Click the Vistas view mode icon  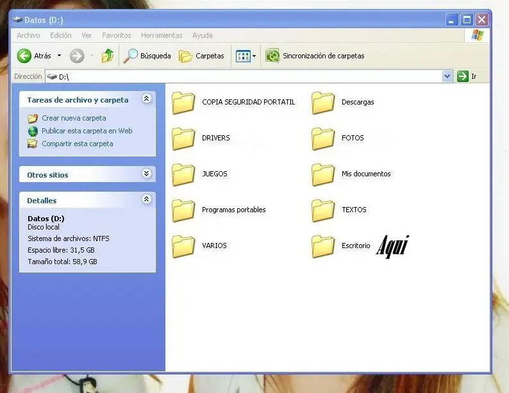click(x=243, y=56)
